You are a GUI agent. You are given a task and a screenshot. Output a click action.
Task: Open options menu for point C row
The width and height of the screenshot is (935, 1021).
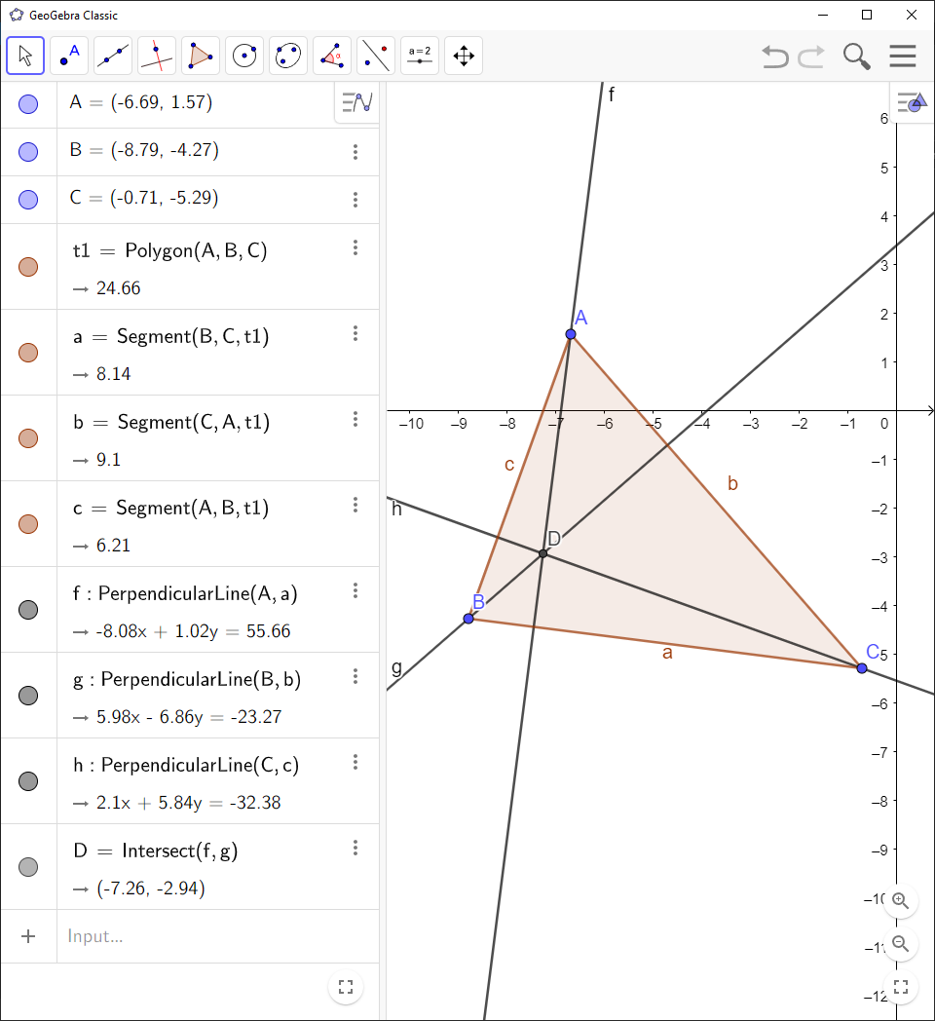tap(355, 200)
